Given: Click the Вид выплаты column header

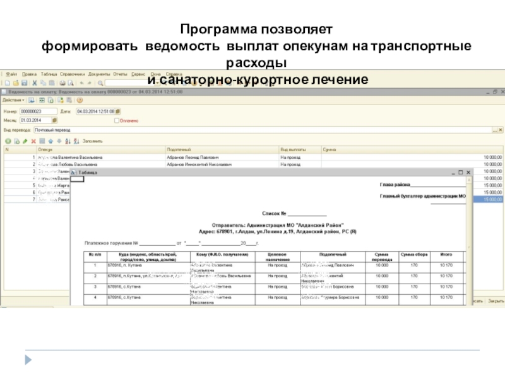Looking at the screenshot, I should [300, 149].
